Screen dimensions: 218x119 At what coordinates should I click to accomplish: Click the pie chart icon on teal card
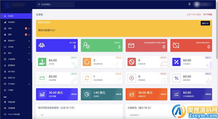[x=87, y=94]
